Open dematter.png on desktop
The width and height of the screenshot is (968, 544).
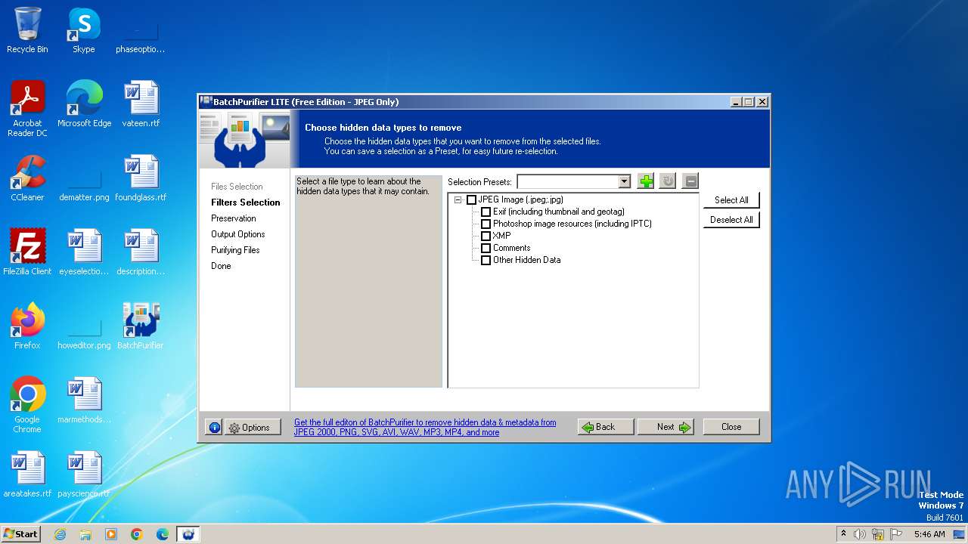click(x=84, y=178)
